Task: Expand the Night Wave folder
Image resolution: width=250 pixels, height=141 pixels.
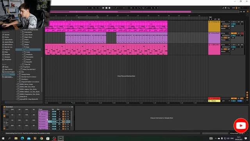Action: [x=21, y=37]
